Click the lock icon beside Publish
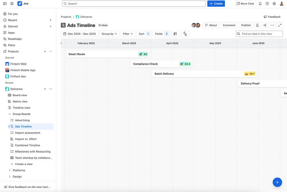The width and height of the screenshot is (287, 192). [257, 25]
